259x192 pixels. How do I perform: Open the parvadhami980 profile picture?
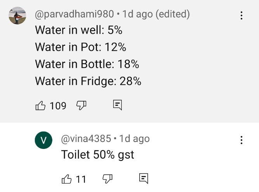[x=17, y=16]
